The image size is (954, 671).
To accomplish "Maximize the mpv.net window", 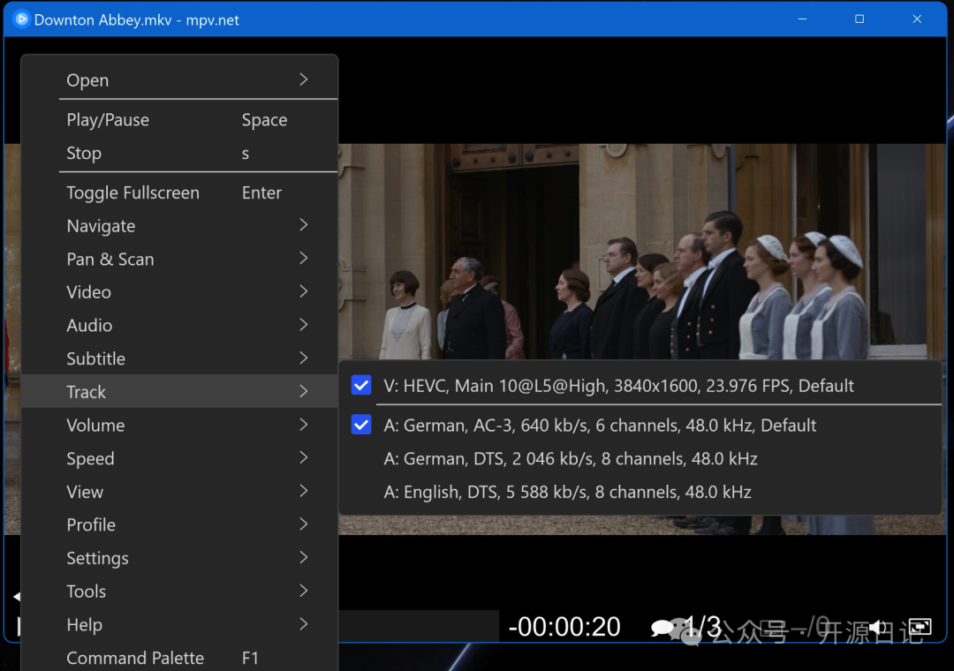I will 859,19.
